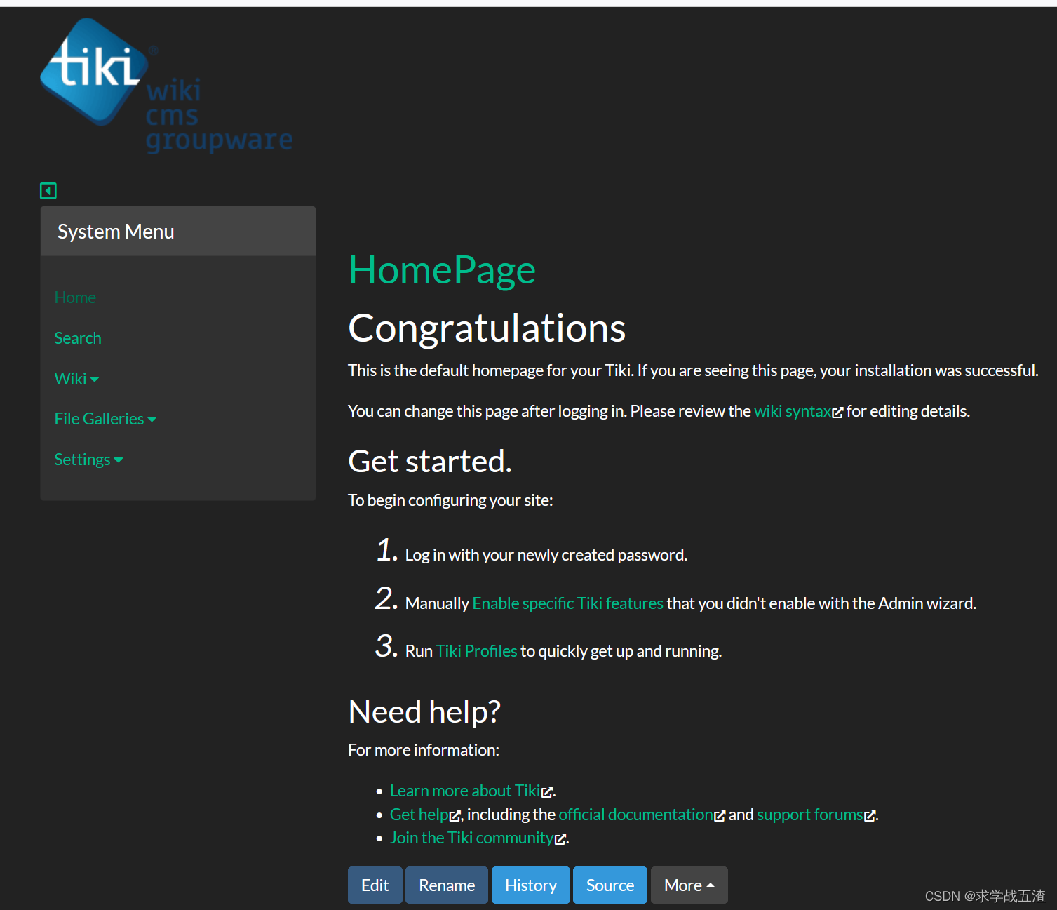This screenshot has width=1057, height=910.
Task: Open Enable specific Tiki features link
Action: point(567,603)
